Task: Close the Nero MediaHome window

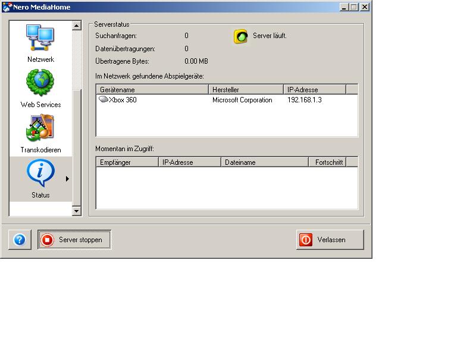Action: [x=365, y=7]
